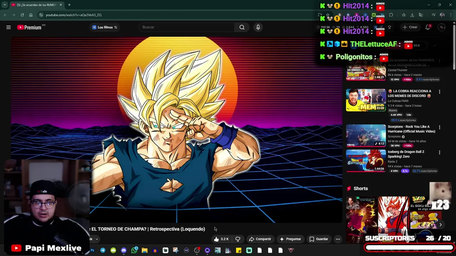Open Chrome home page button
Viewport: 456px width, 256px height.
pyautogui.click(x=31, y=15)
